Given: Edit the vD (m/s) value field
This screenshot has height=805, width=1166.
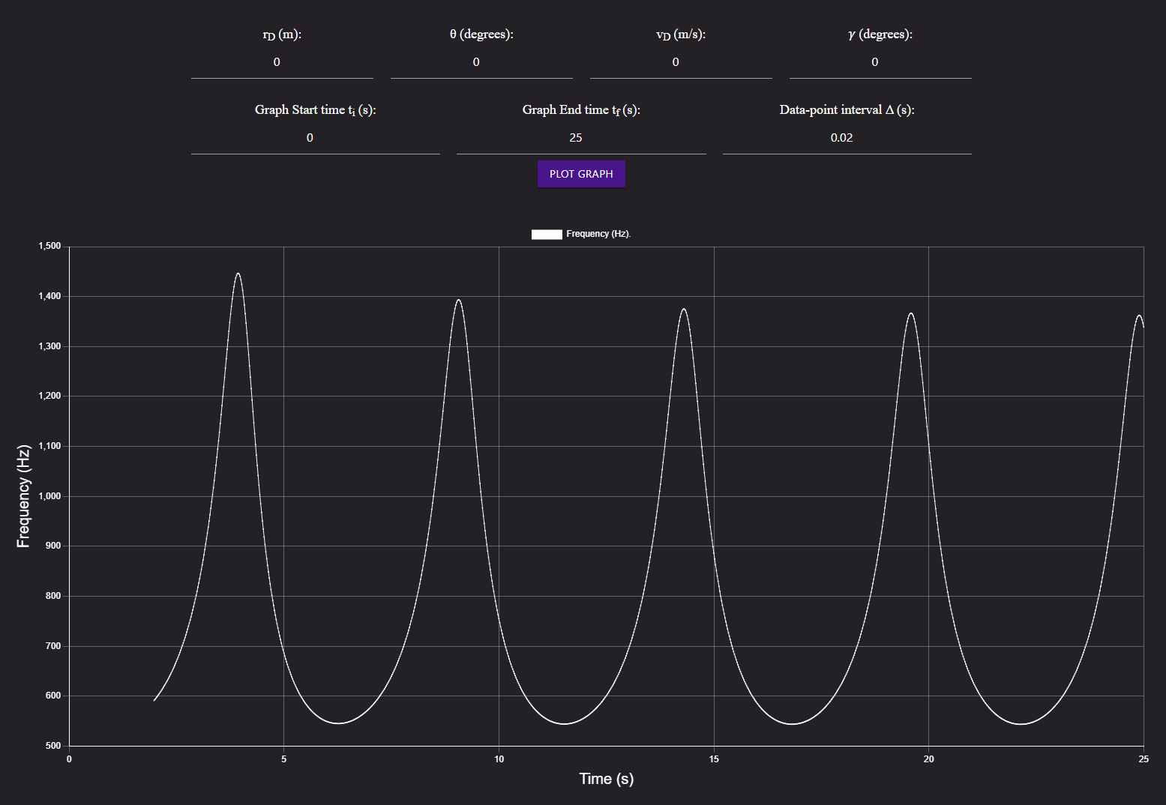Looking at the screenshot, I should (x=681, y=62).
